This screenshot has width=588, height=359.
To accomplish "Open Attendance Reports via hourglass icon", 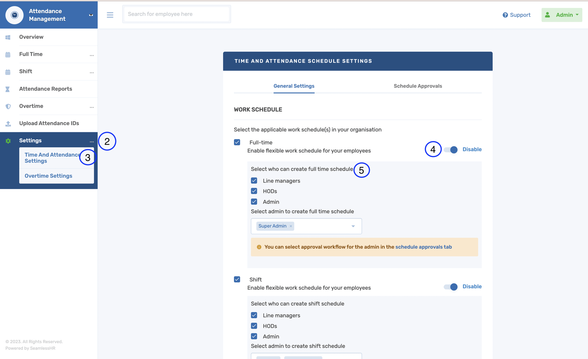I will coord(8,89).
